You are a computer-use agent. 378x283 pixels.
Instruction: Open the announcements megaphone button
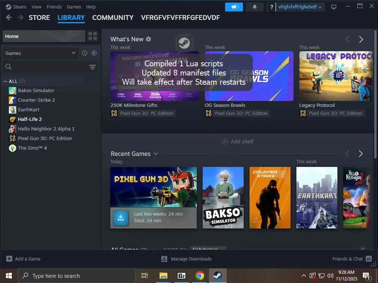pos(234,7)
